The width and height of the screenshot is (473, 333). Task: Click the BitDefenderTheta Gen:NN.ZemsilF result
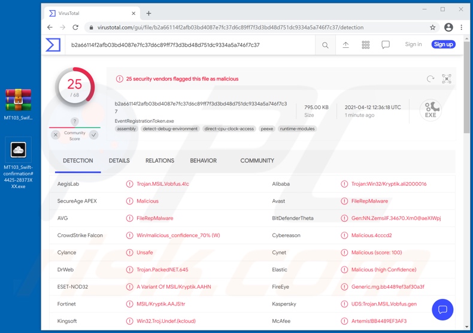(x=396, y=218)
